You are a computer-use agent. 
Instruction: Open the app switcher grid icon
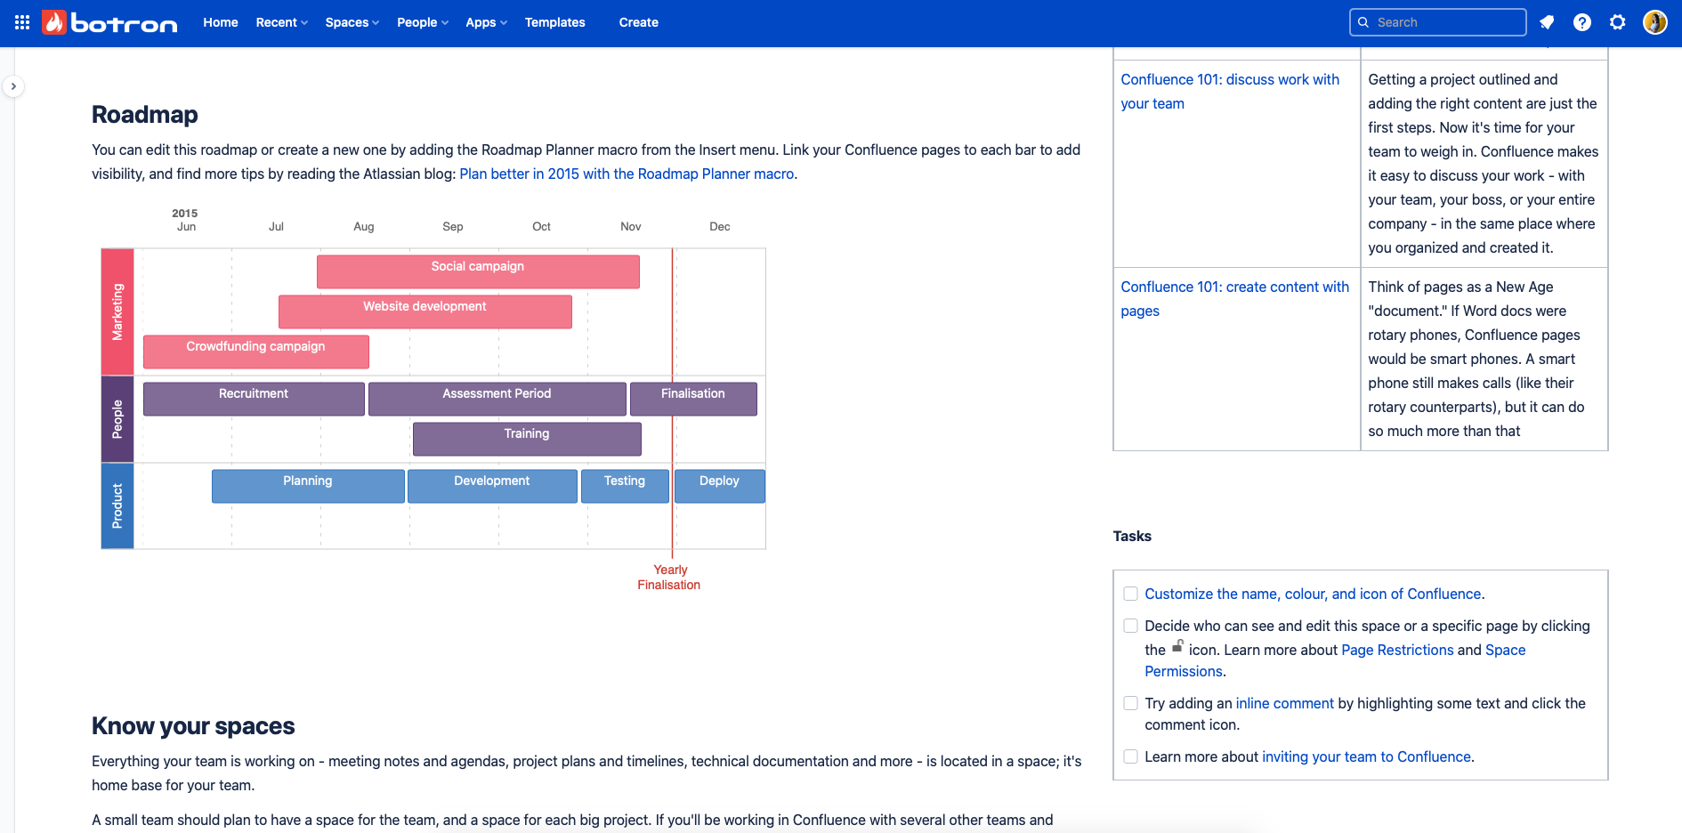(22, 22)
